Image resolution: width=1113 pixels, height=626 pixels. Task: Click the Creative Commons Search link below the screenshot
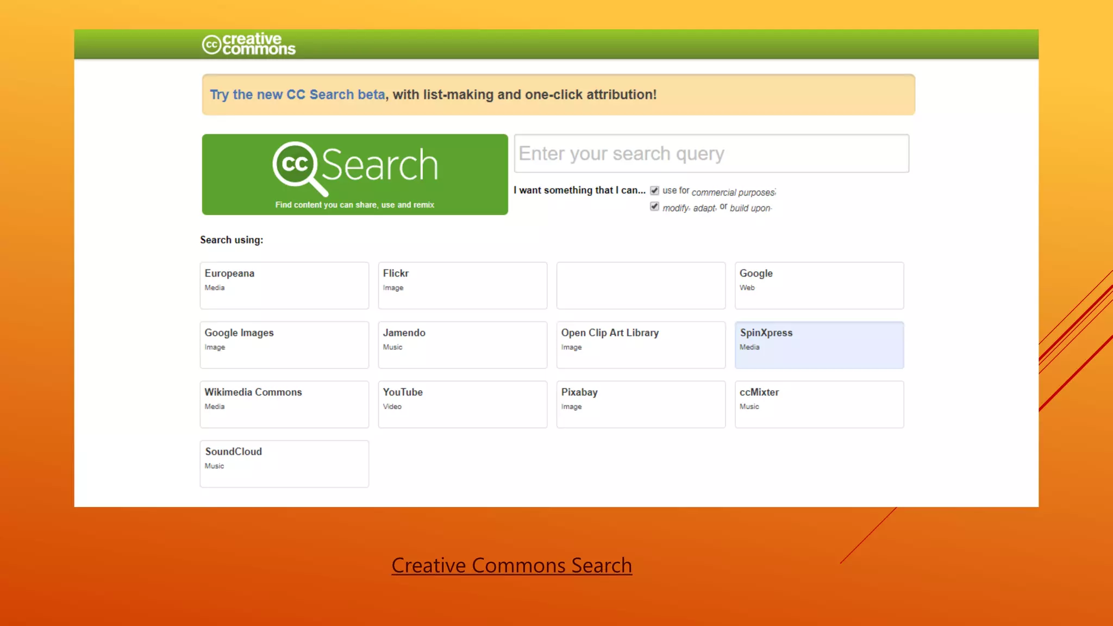pos(511,565)
